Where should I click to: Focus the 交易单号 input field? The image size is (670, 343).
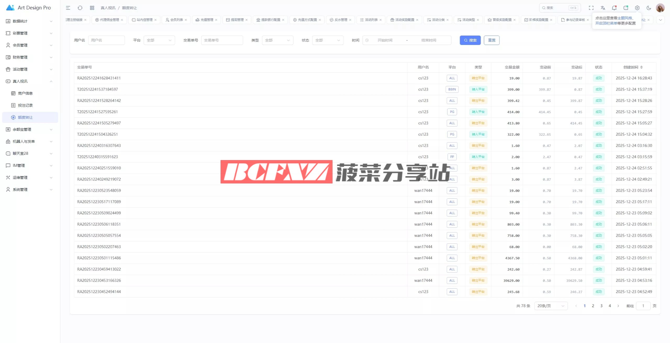[x=222, y=40]
